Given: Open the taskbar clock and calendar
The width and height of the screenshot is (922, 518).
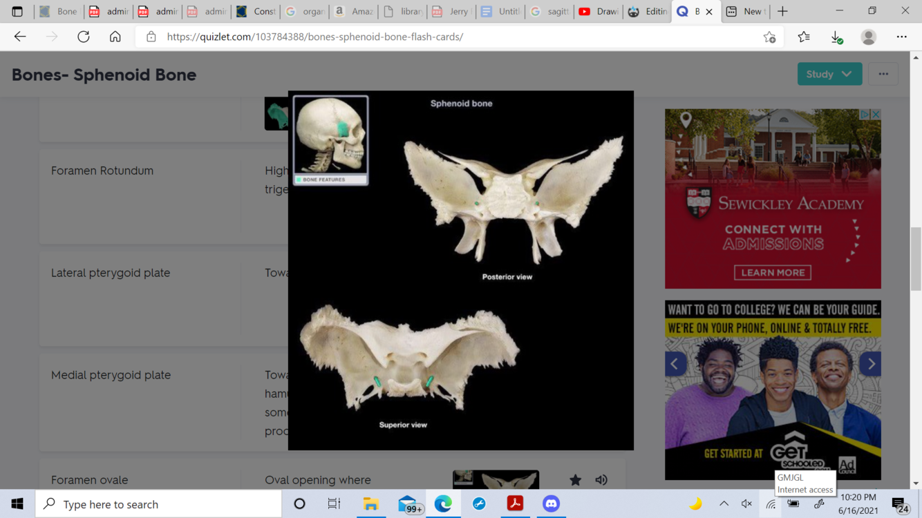Looking at the screenshot, I should 858,504.
